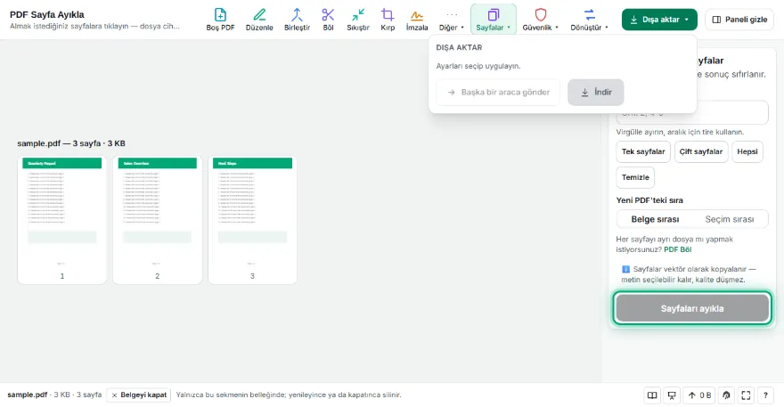Clear selection with Temizle

point(635,177)
